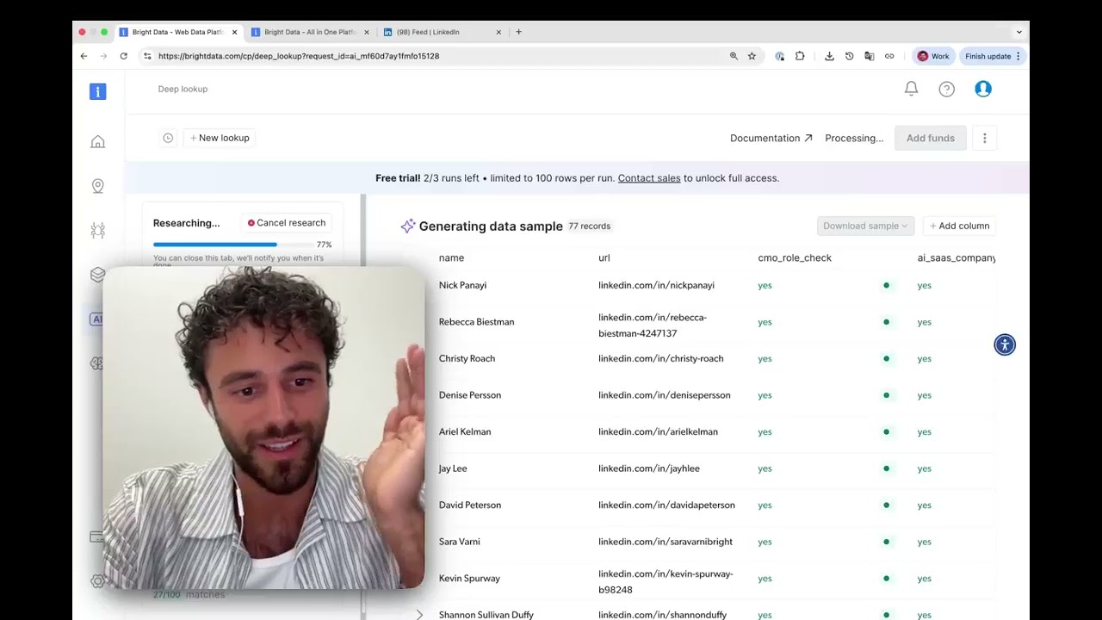Open the Home icon in left sidebar
The image size is (1102, 620).
(98, 142)
